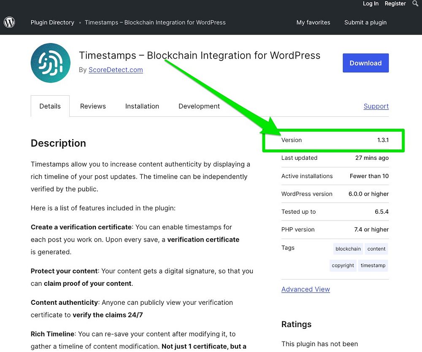Click 'Rich Timeline' bold text
The height and width of the screenshot is (352, 422).
[52, 334]
